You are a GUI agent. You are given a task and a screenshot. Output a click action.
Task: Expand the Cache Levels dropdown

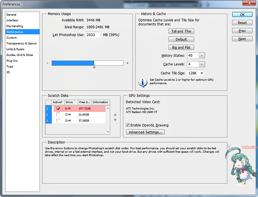click(202, 64)
